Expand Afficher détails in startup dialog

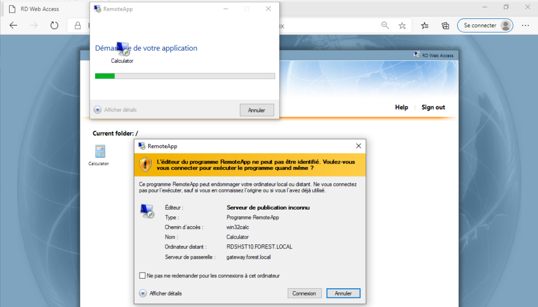coord(115,110)
